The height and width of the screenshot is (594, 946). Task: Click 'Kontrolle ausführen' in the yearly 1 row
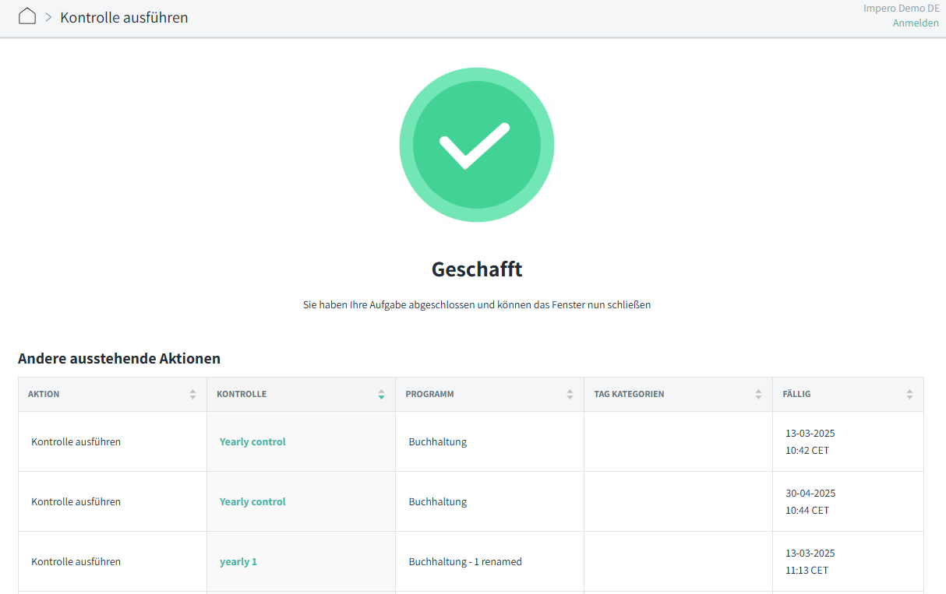point(76,561)
